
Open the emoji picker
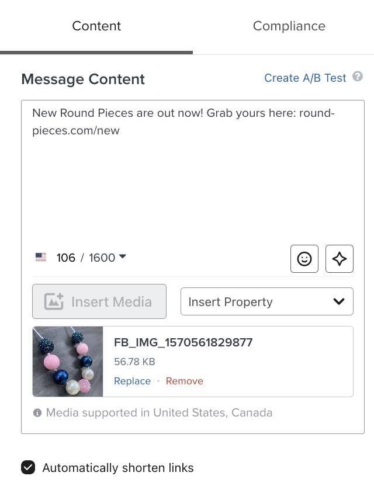tap(304, 259)
